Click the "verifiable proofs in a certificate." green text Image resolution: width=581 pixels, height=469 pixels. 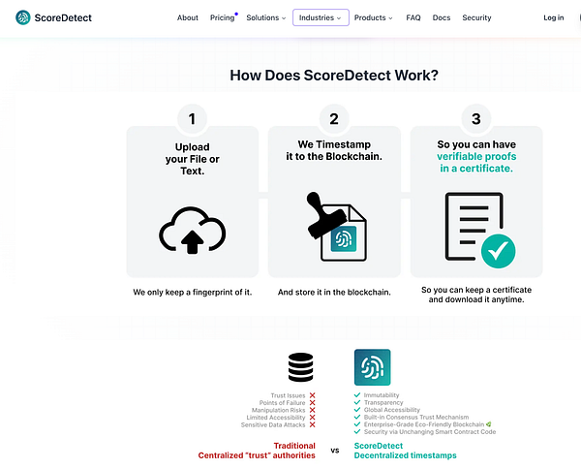476,163
